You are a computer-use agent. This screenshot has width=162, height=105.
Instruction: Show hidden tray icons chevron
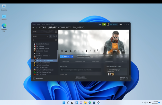click(142, 102)
